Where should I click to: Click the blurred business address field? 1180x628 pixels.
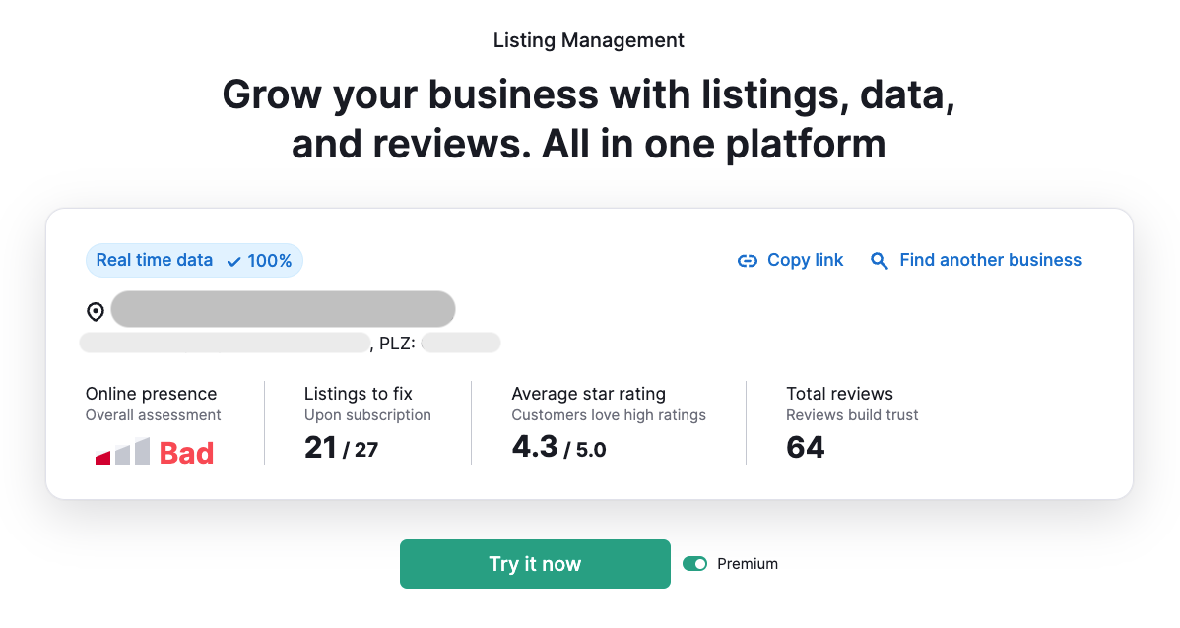click(283, 309)
